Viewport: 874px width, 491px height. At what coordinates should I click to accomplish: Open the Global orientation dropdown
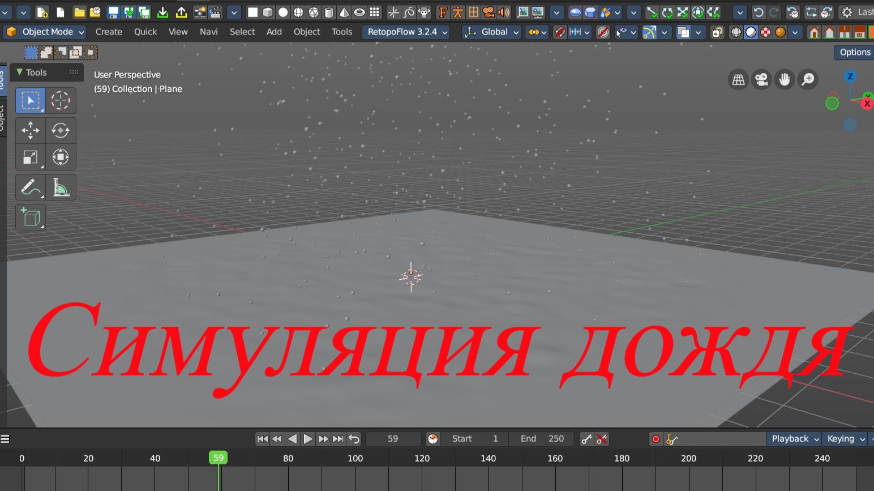492,32
